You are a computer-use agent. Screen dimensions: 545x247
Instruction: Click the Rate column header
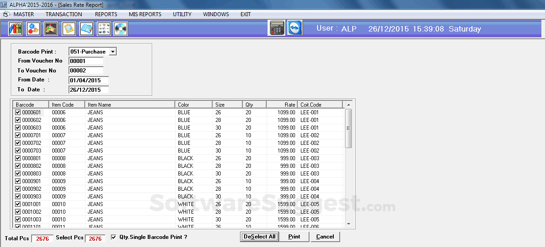point(282,104)
